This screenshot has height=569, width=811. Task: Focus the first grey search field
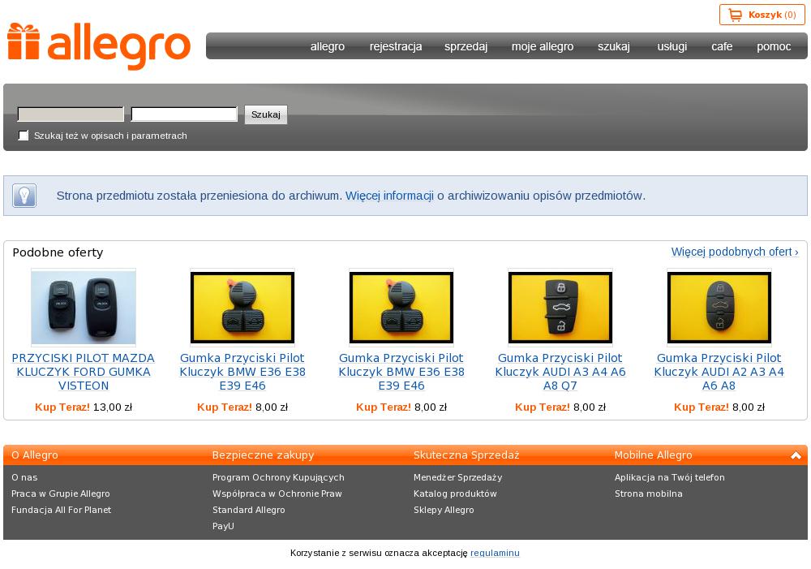(x=71, y=114)
